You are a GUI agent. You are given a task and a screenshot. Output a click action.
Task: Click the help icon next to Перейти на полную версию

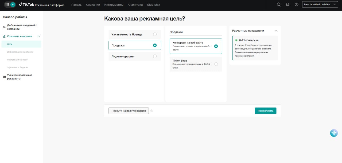click(151, 111)
